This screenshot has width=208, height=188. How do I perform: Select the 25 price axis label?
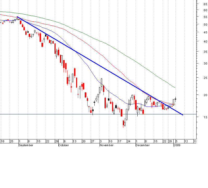[205, 78]
